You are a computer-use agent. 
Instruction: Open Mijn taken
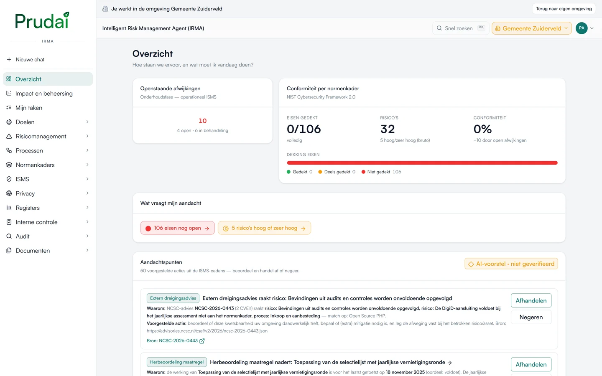point(48,107)
